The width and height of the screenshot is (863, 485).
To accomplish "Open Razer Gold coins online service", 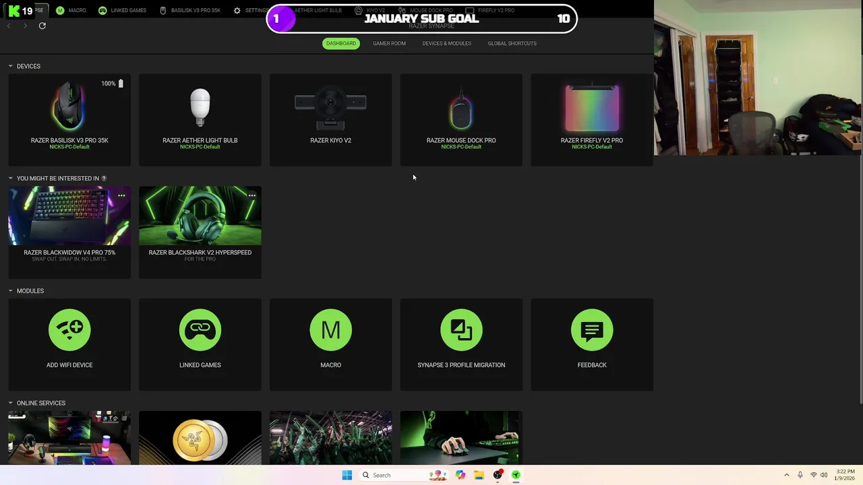I will (200, 438).
